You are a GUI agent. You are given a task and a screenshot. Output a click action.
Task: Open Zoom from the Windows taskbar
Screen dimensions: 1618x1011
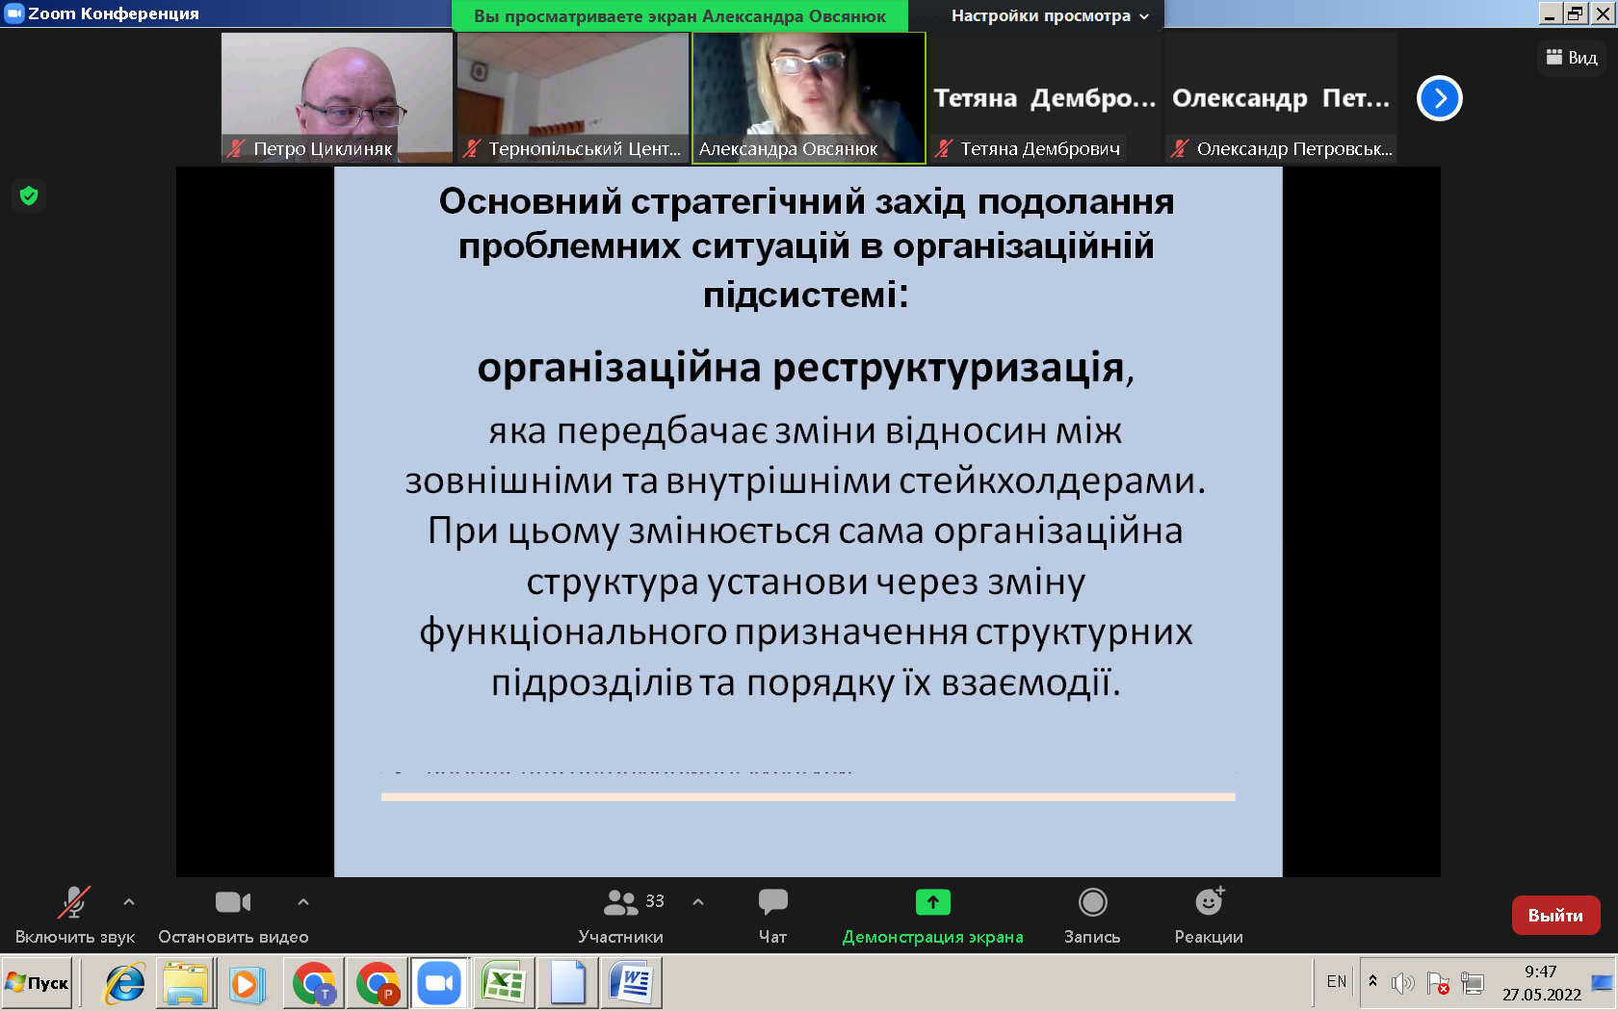click(439, 983)
